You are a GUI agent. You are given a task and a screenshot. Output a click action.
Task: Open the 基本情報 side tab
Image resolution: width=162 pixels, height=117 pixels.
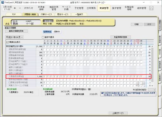point(160,39)
